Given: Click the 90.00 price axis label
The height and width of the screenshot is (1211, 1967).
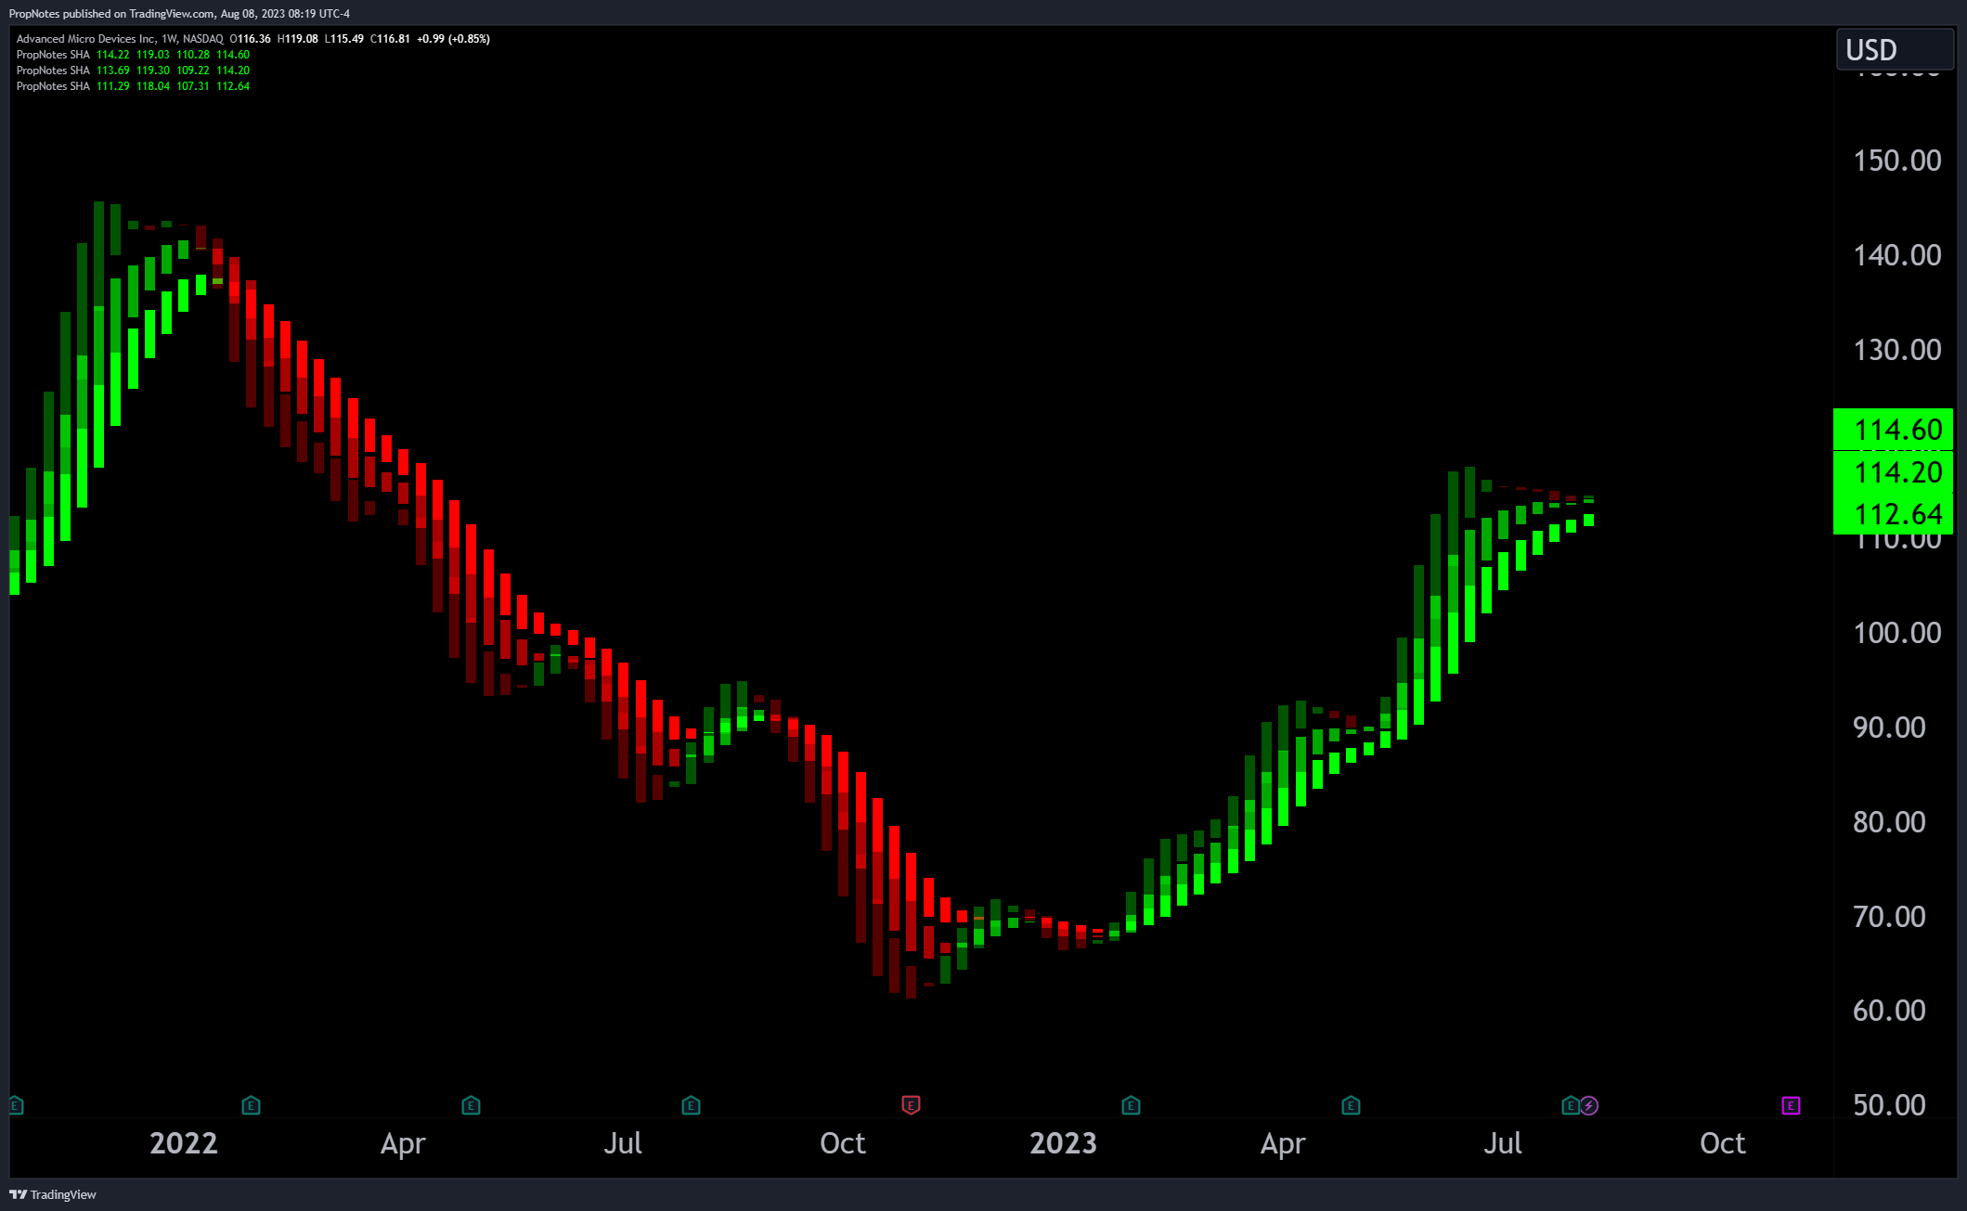Looking at the screenshot, I should 1889,728.
